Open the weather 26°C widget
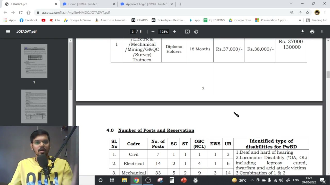The height and width of the screenshot is (185, 330). pyautogui.click(x=240, y=180)
